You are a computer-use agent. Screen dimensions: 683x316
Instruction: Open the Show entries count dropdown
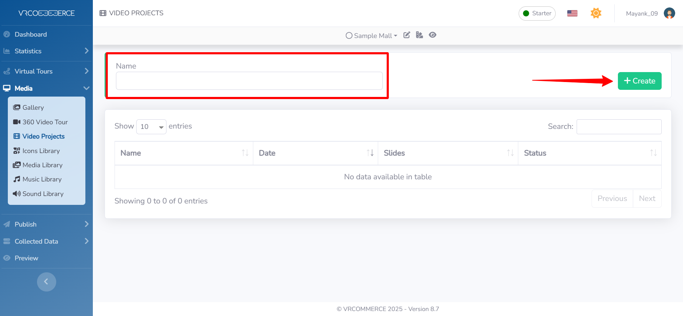pyautogui.click(x=151, y=127)
